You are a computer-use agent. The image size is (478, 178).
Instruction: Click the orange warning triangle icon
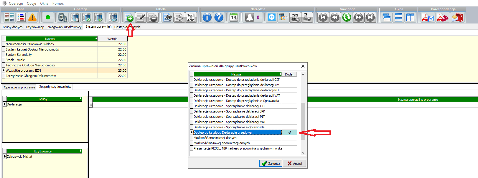point(32,18)
